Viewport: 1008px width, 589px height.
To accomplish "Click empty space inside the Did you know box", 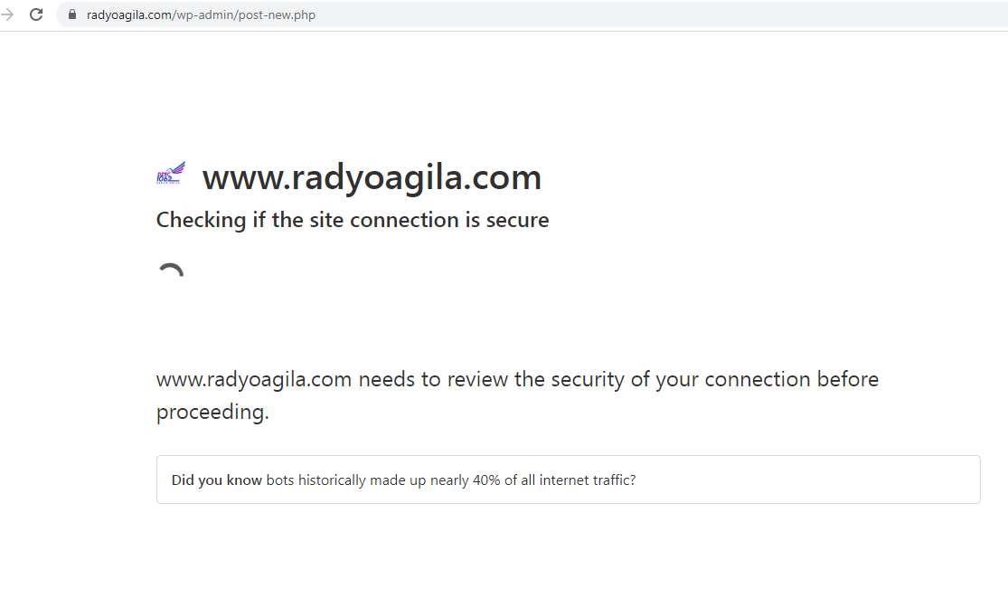I will click(x=804, y=480).
